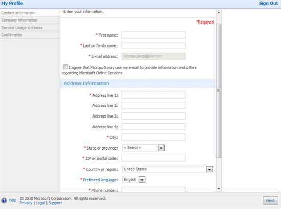This screenshot has width=281, height=209.
Task: Click the blue Help question mark icon
Action: (4, 200)
